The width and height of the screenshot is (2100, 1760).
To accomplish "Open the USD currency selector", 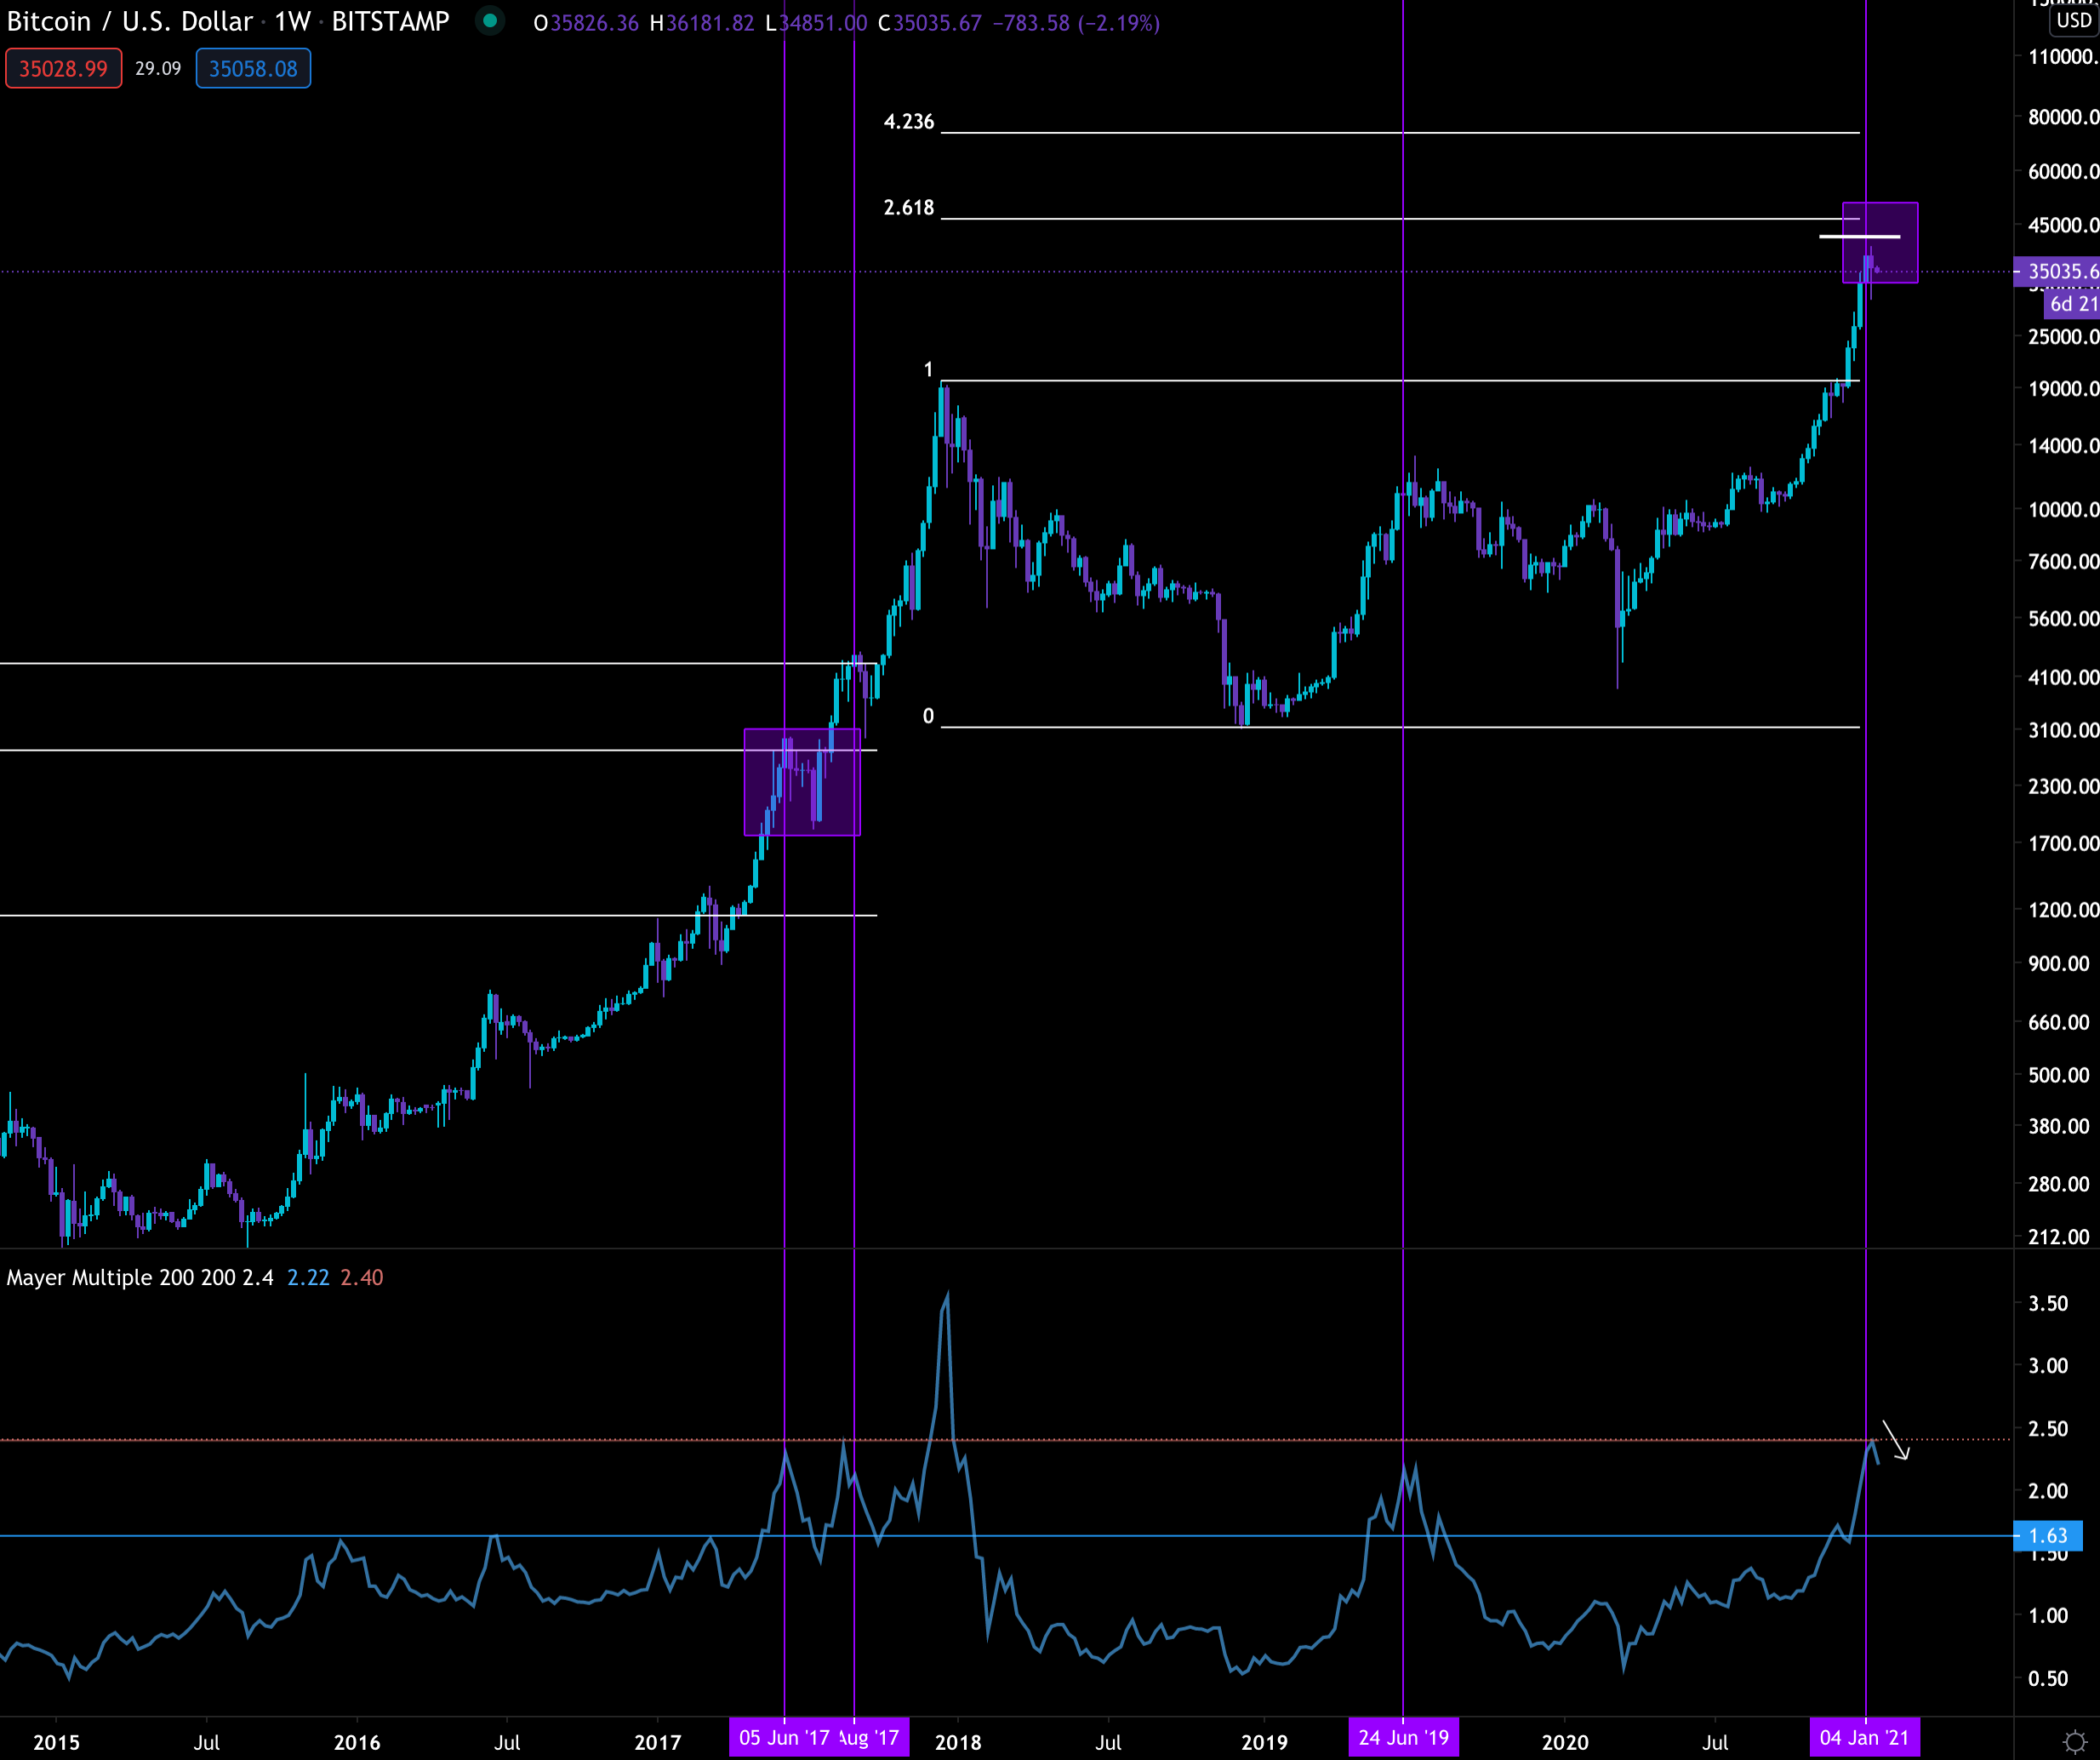I will (2072, 20).
